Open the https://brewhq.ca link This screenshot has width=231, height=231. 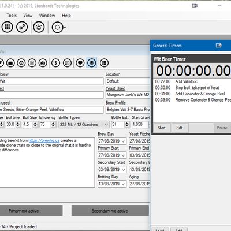click(x=44, y=140)
